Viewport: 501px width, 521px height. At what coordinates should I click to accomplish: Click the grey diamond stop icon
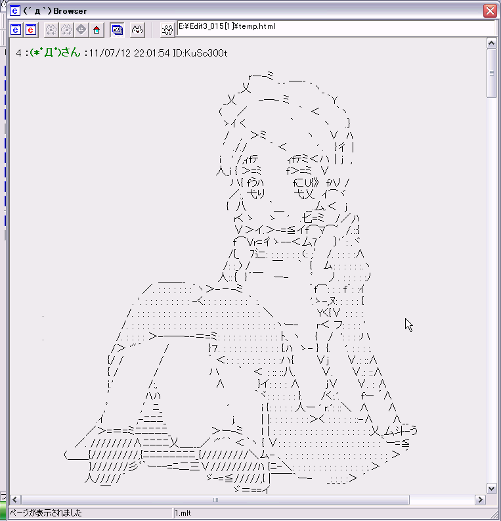[x=81, y=30]
